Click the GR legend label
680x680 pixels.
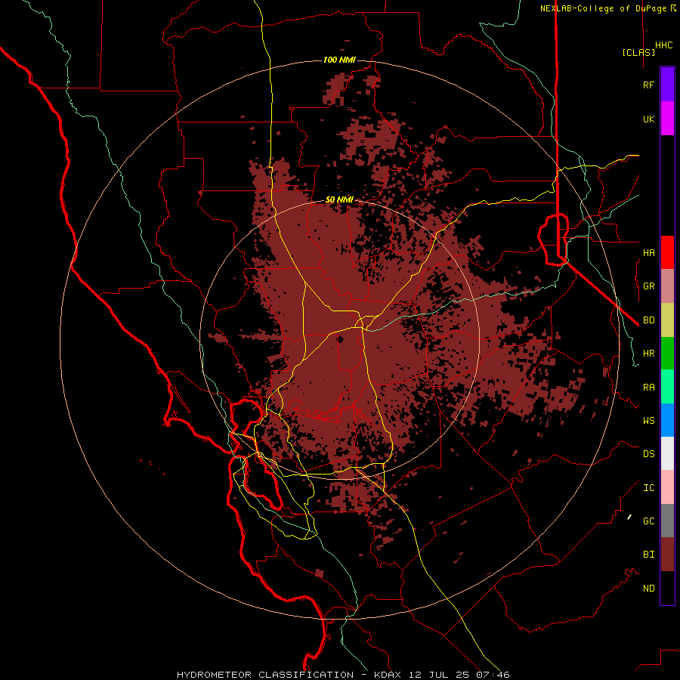tap(648, 286)
